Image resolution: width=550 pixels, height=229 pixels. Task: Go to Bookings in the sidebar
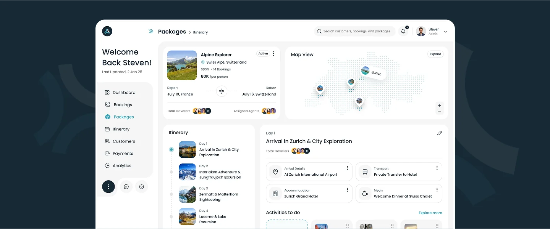123,105
